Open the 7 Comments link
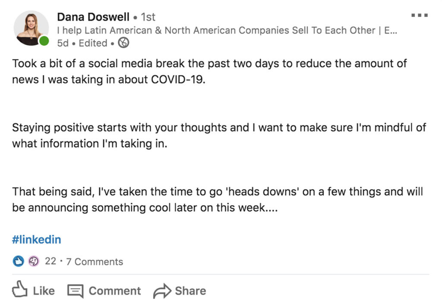 click(95, 262)
